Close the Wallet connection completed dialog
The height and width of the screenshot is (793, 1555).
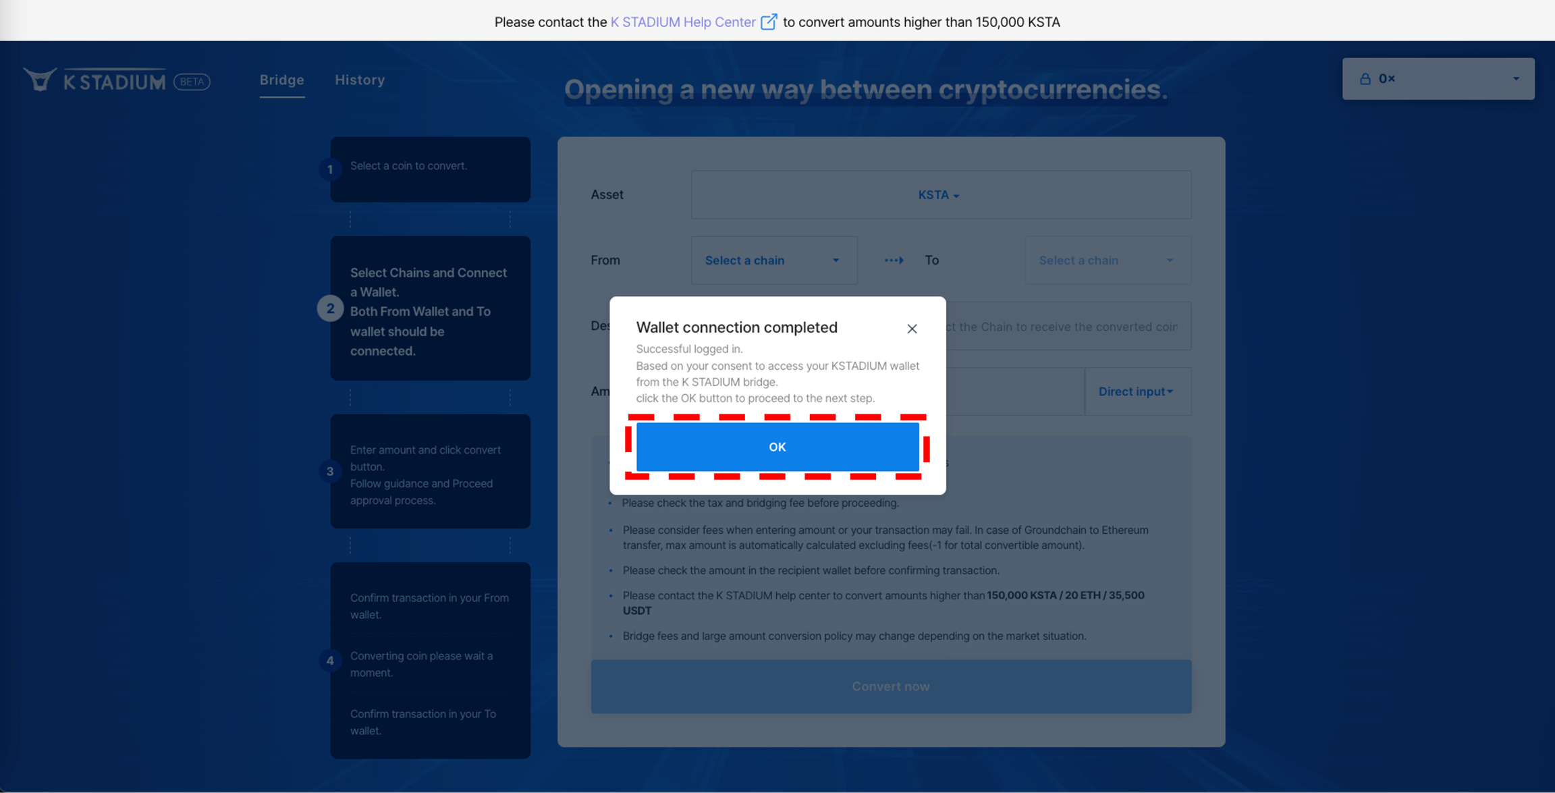[912, 329]
